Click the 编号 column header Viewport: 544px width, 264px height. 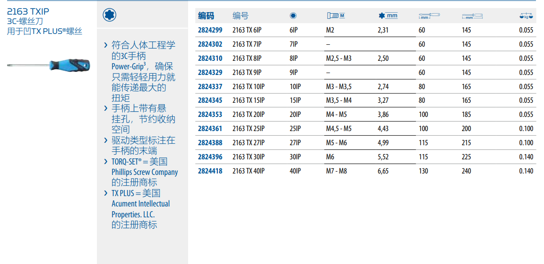240,16
